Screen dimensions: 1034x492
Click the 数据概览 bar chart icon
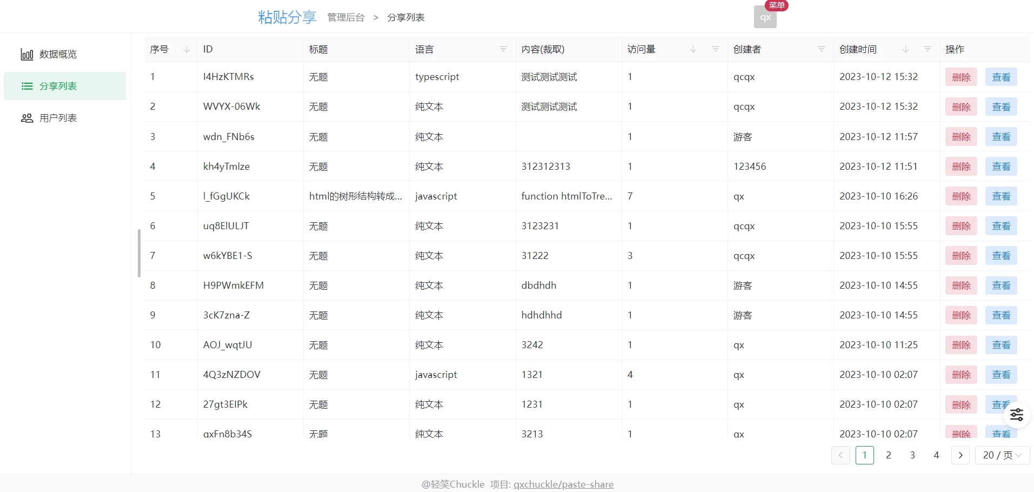(27, 55)
